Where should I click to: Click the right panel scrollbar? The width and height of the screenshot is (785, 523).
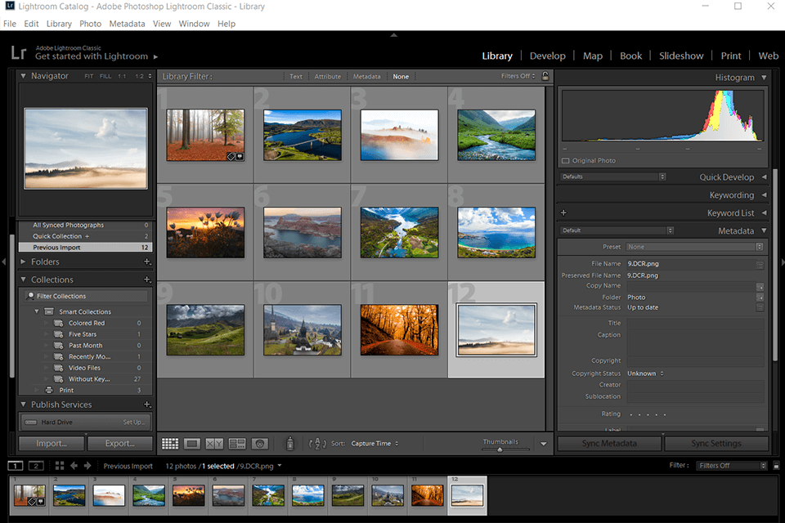pyautogui.click(x=775, y=266)
